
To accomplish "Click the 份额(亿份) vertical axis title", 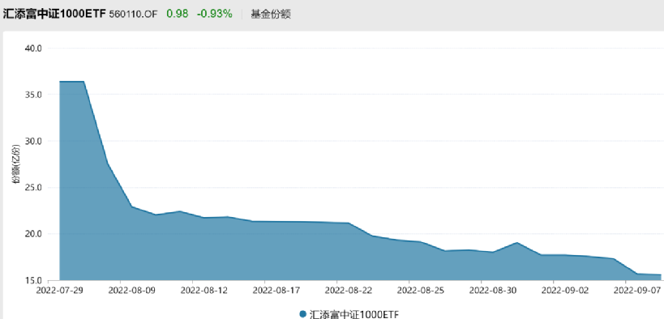I will (16, 164).
